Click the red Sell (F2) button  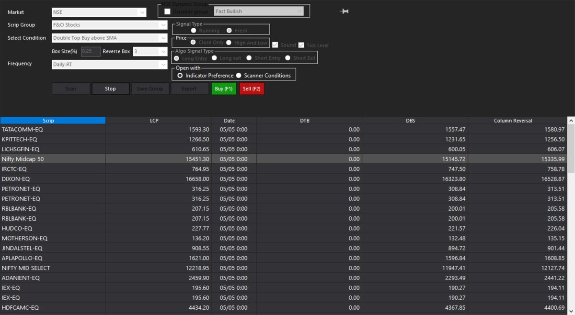(252, 89)
